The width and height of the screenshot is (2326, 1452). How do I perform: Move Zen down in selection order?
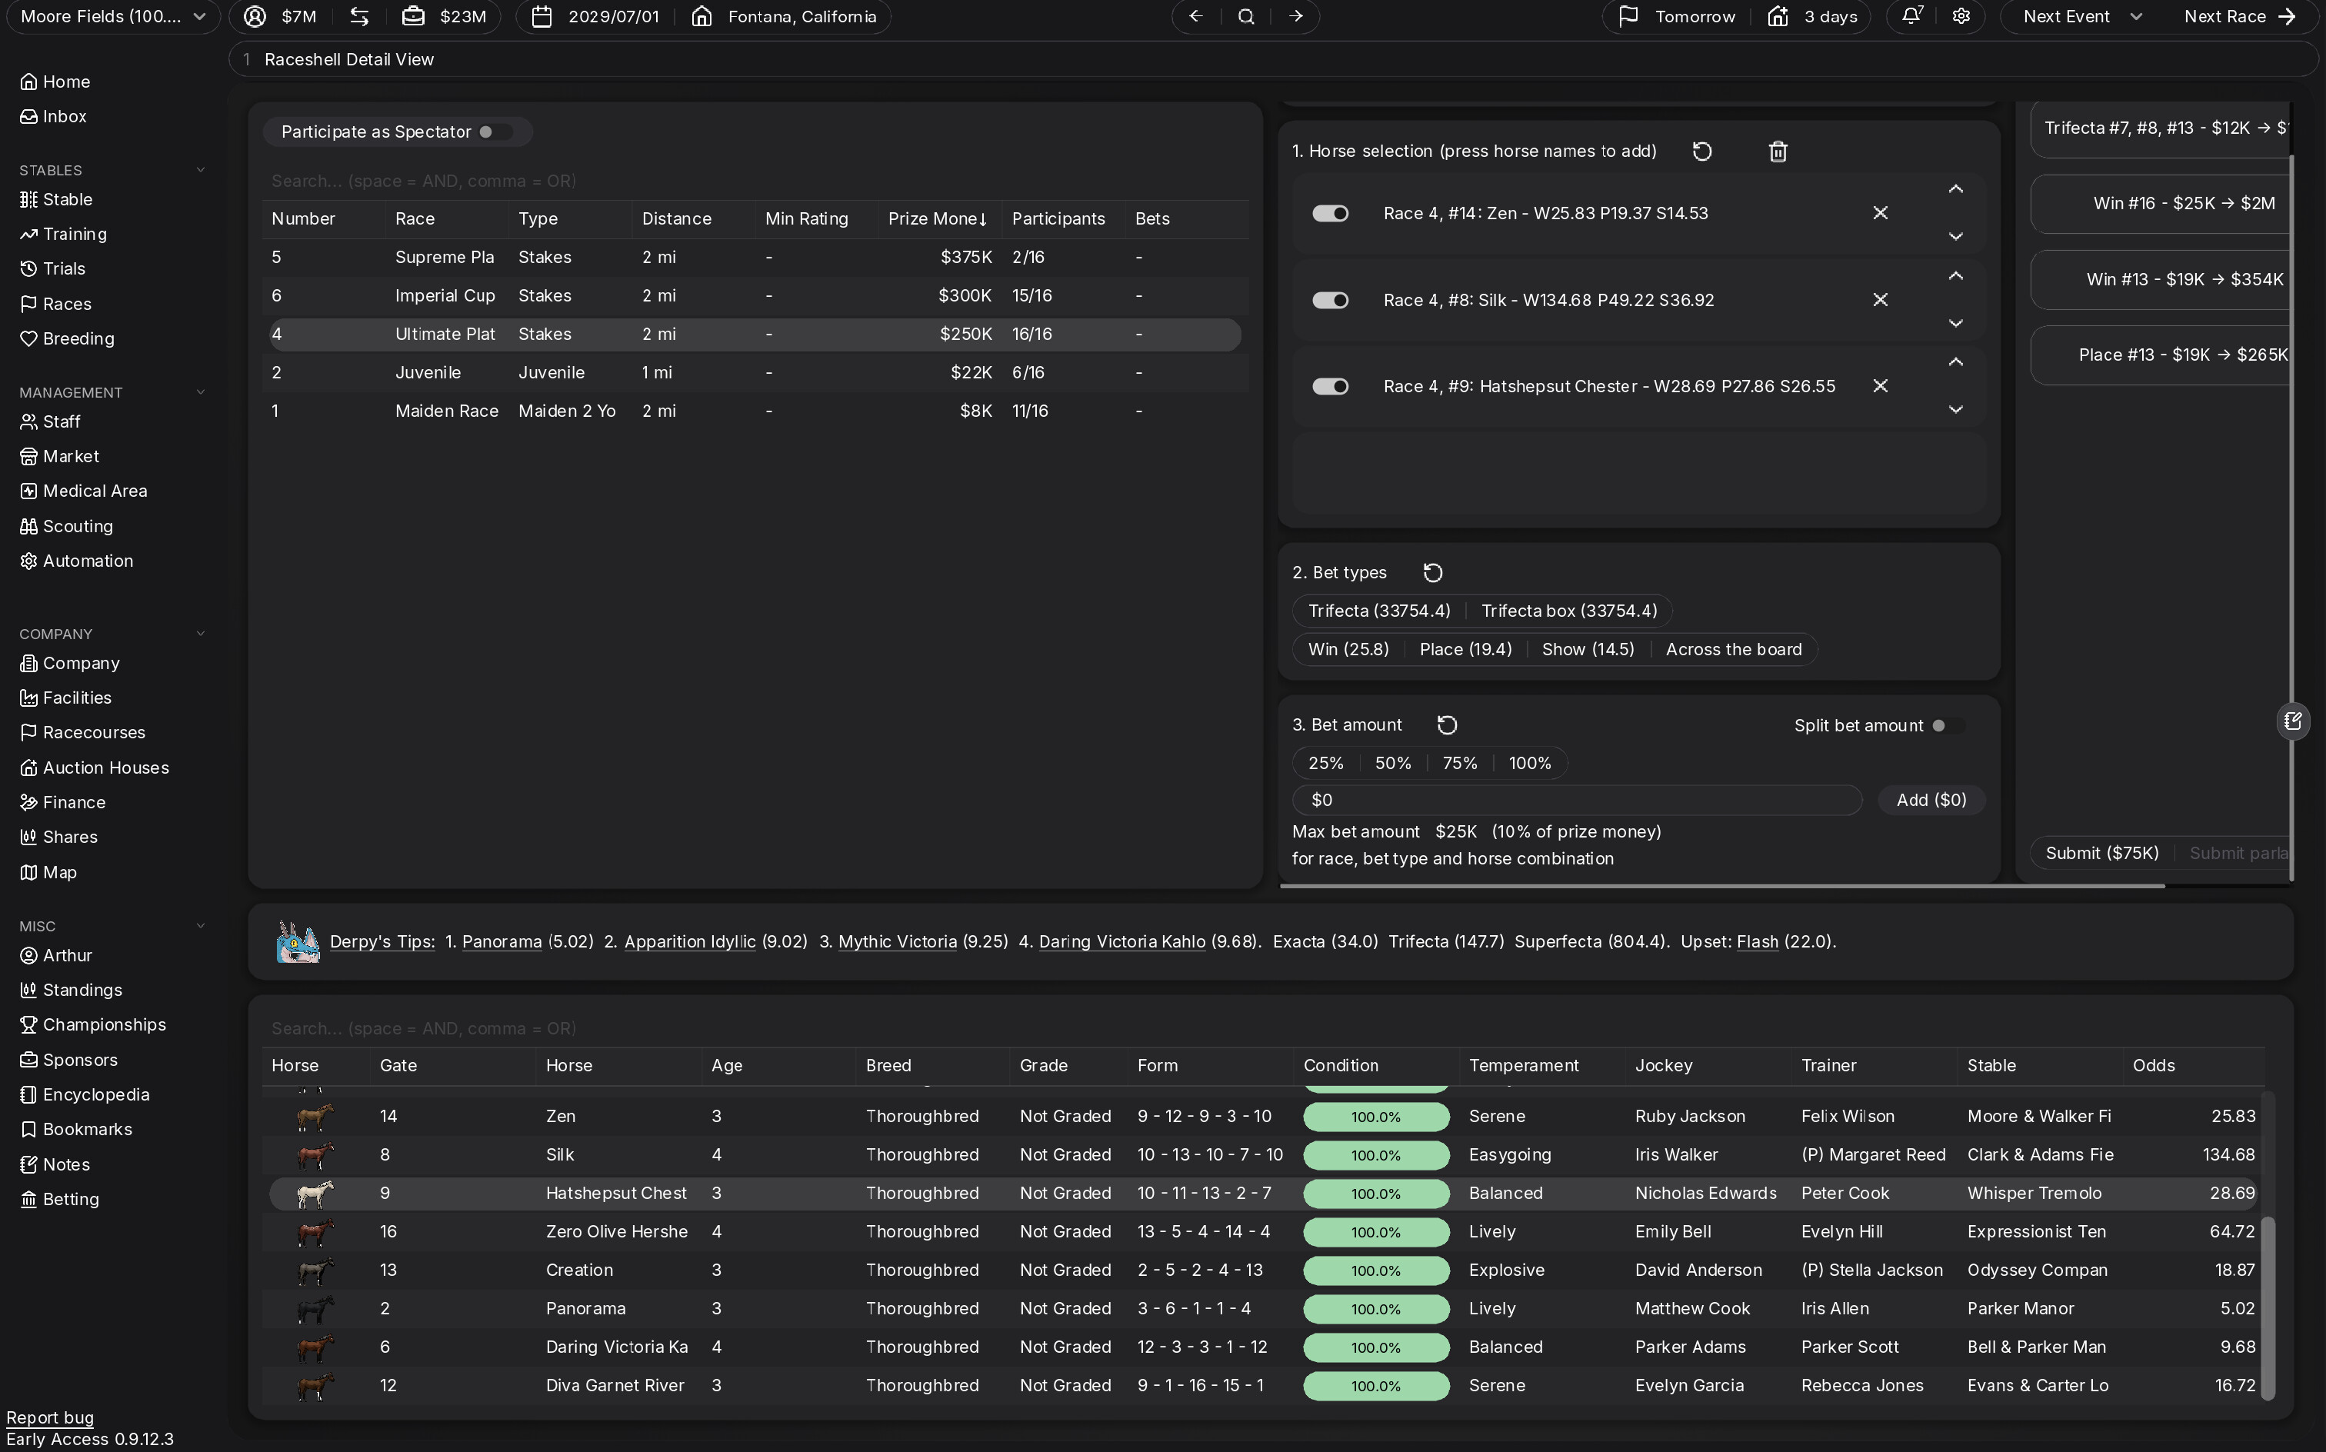tap(1955, 236)
